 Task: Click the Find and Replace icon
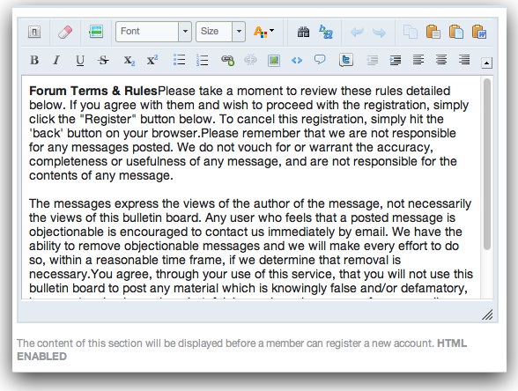pos(326,32)
